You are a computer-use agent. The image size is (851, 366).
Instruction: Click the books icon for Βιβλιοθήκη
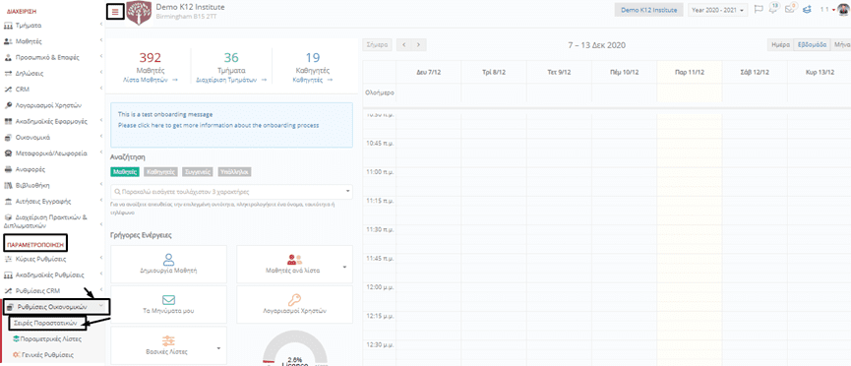point(8,185)
